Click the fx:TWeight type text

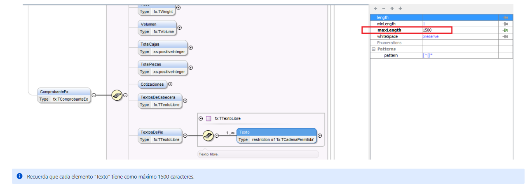coord(163,12)
